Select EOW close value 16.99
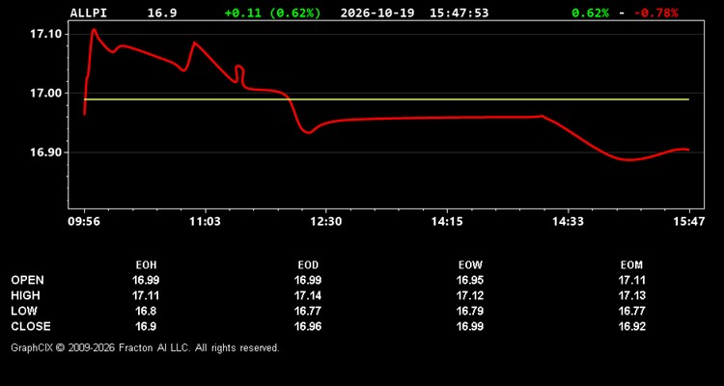The image size is (724, 386). 470,326
